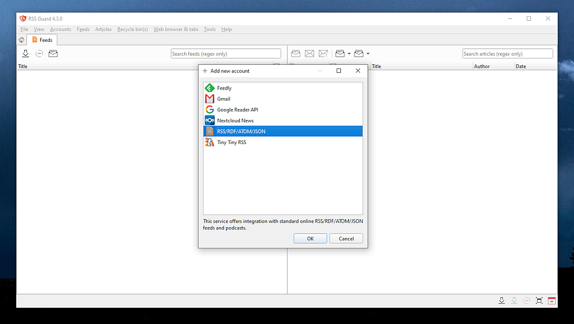574x324 pixels.
Task: Confirm with the OK button
Action: [310, 239]
